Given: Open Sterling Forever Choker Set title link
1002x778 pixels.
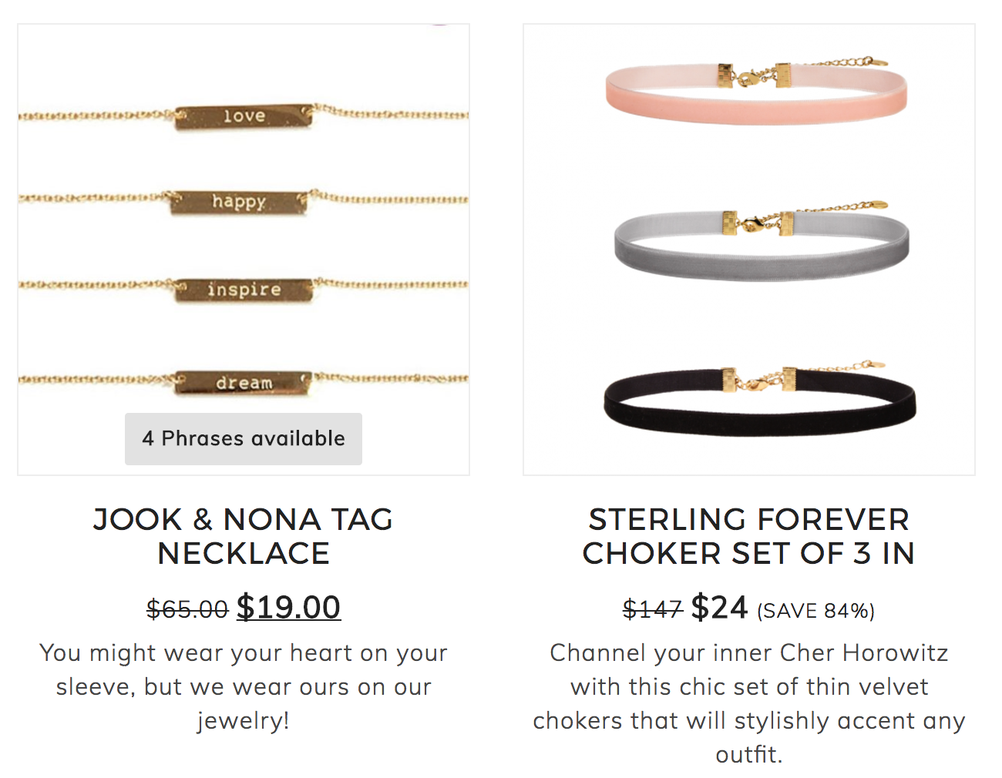Looking at the screenshot, I should pos(748,537).
